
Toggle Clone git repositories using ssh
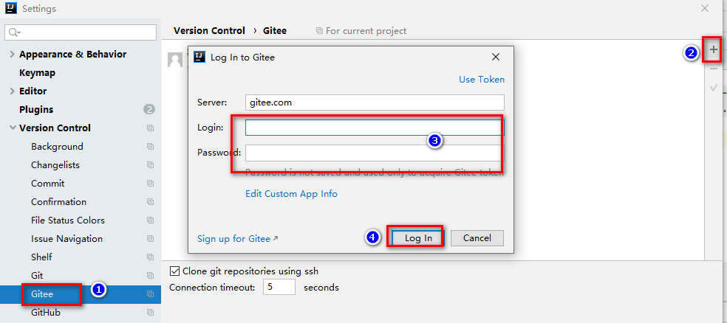(175, 271)
